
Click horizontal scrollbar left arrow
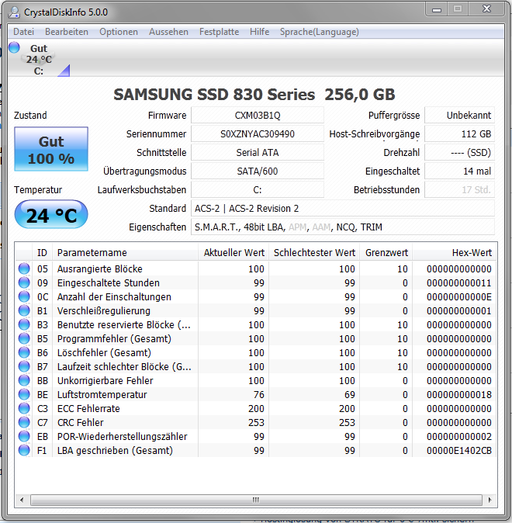(22, 500)
